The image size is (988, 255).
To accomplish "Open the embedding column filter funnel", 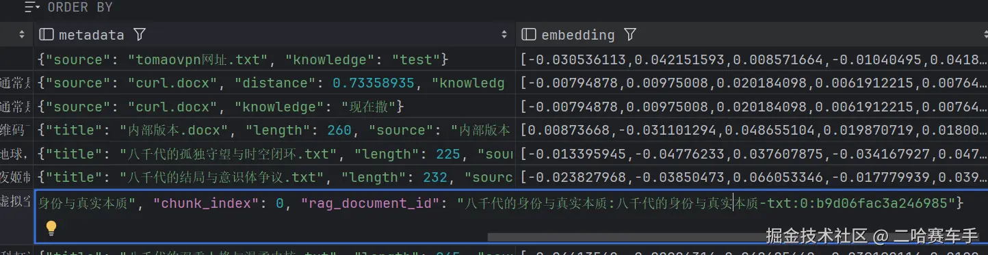I will point(630,34).
